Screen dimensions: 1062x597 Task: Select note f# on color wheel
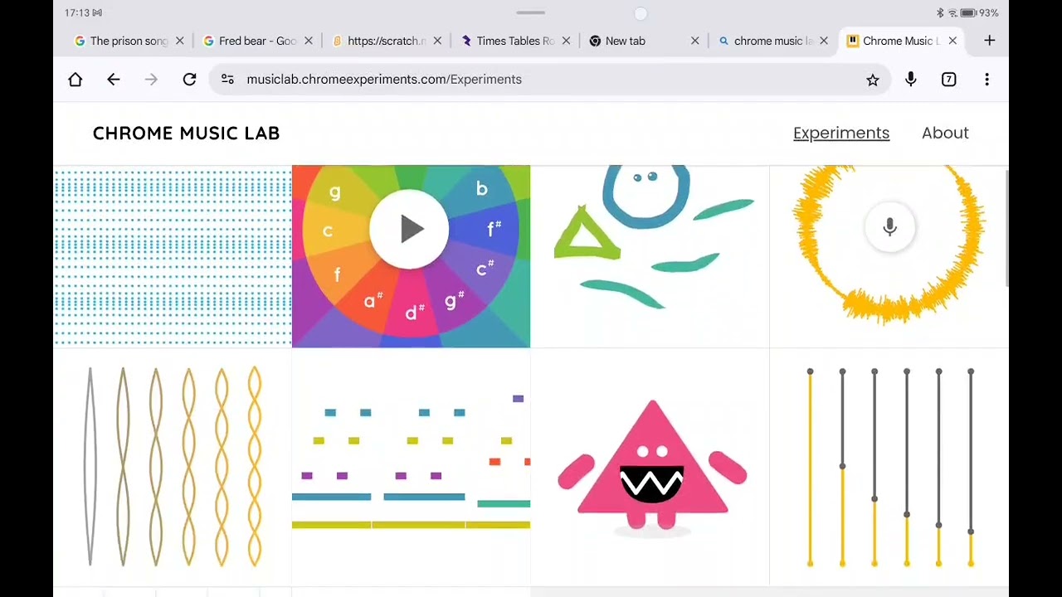click(494, 229)
